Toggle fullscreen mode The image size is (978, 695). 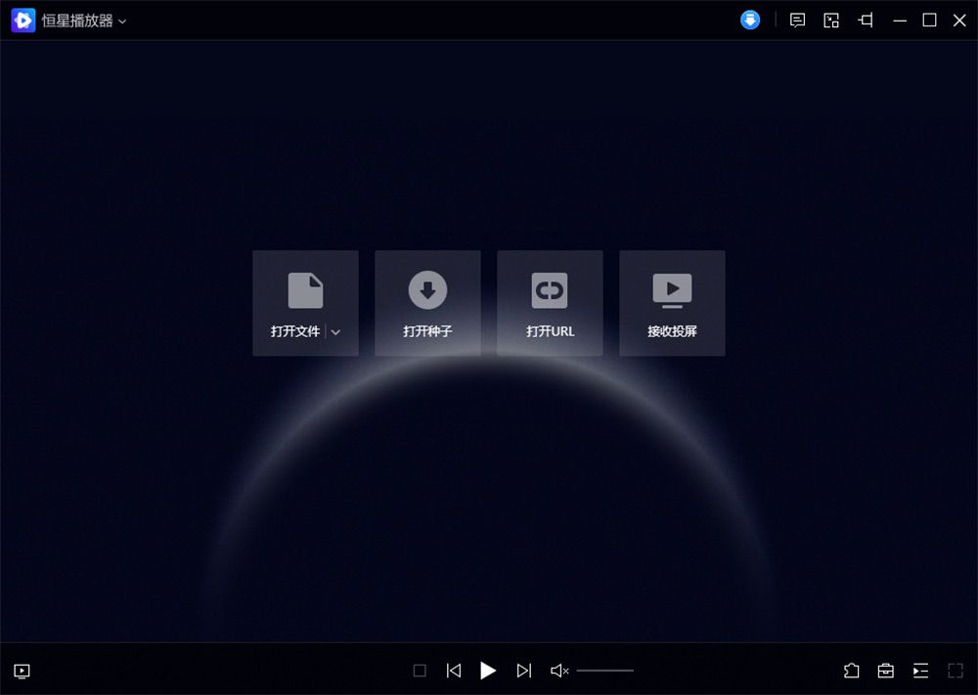956,671
